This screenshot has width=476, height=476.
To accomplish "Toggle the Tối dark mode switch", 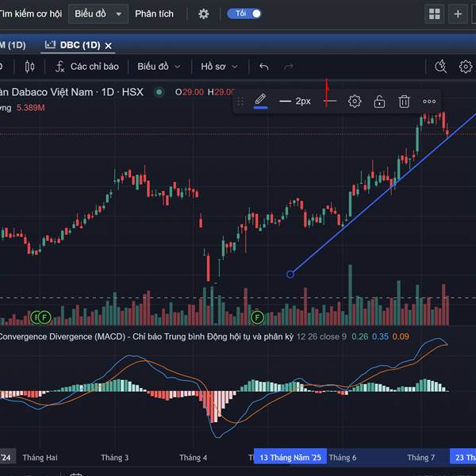I will [x=244, y=13].
